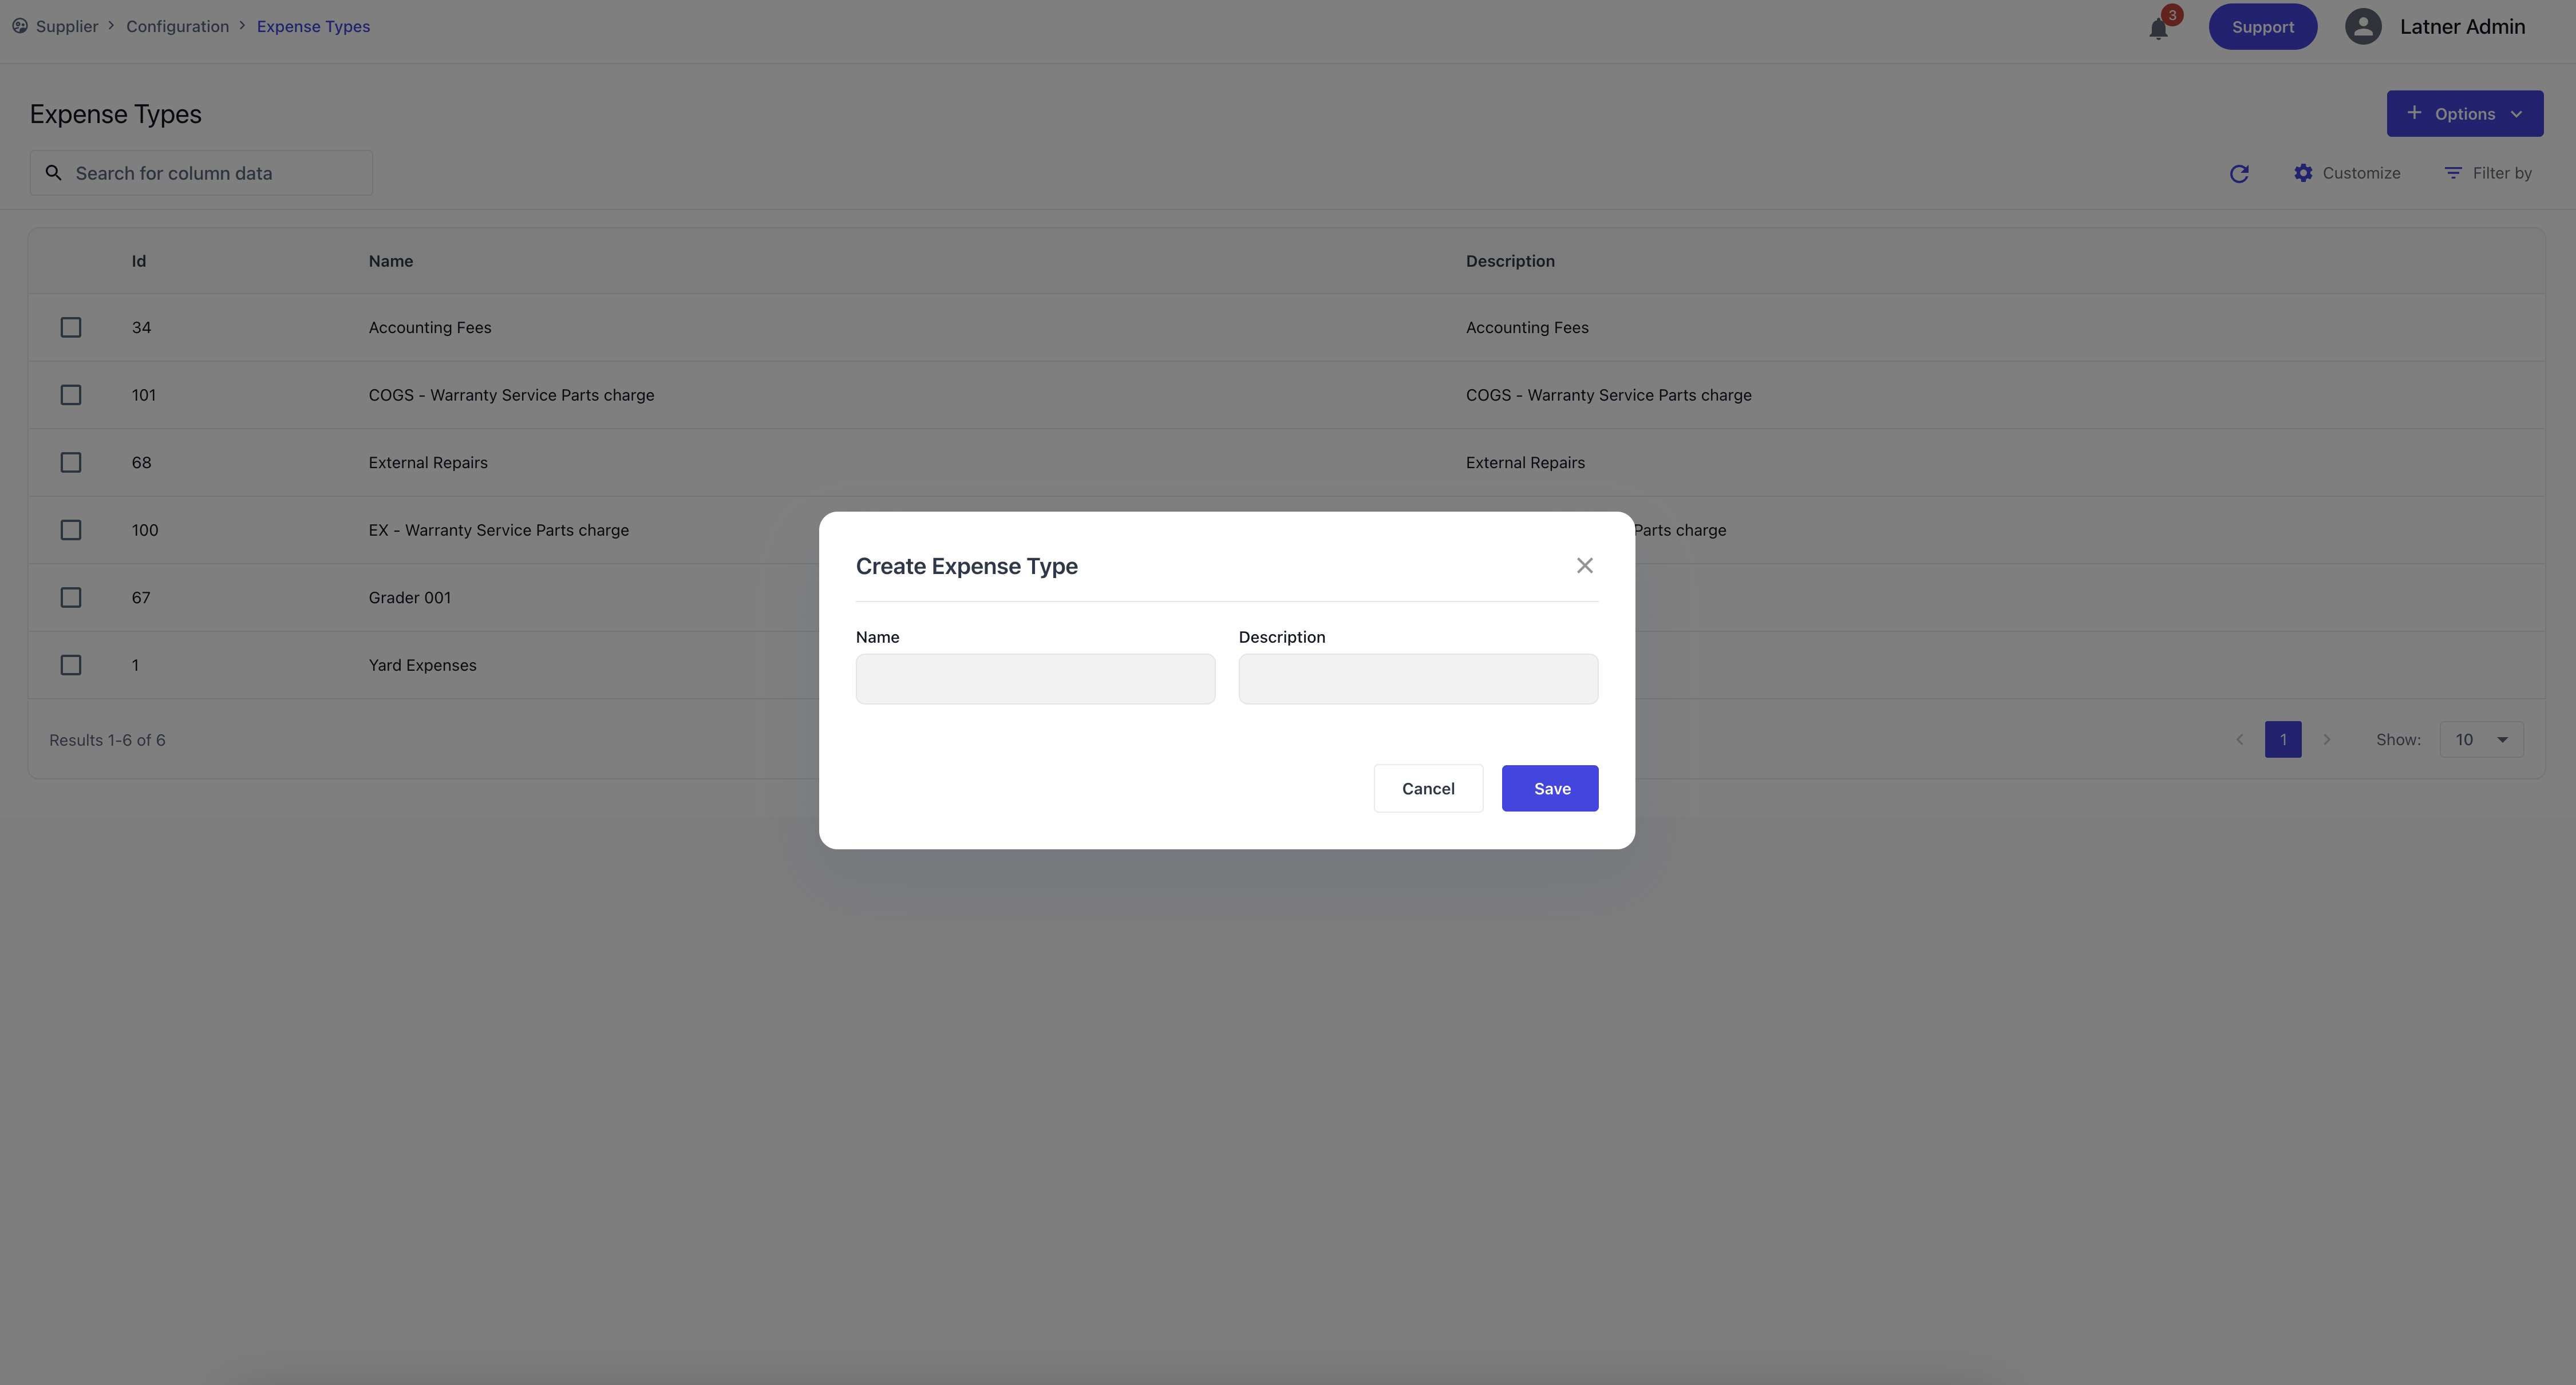Go to next page arrow

[2327, 740]
